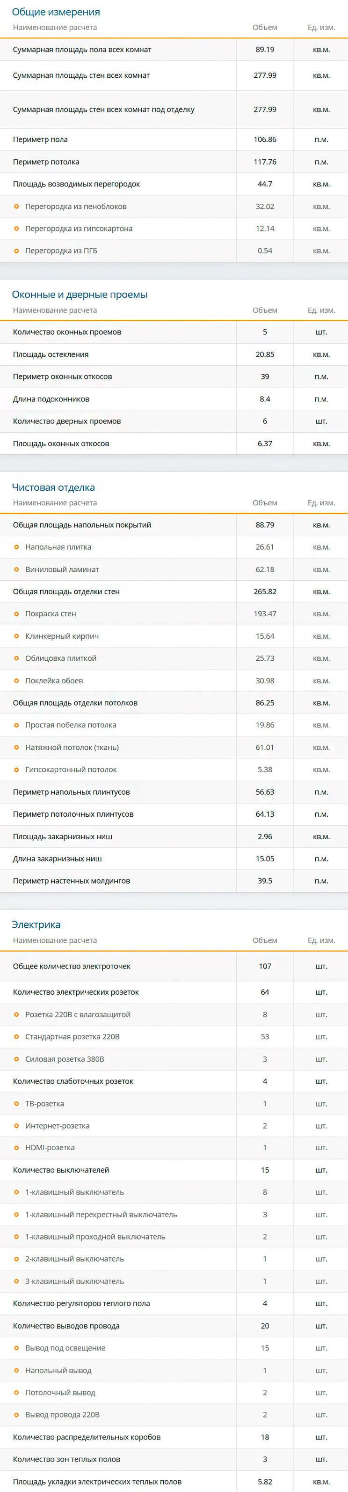The width and height of the screenshot is (348, 1492).
Task: Click the orange bullet next to Покраска стен
Action: pyautogui.click(x=16, y=614)
